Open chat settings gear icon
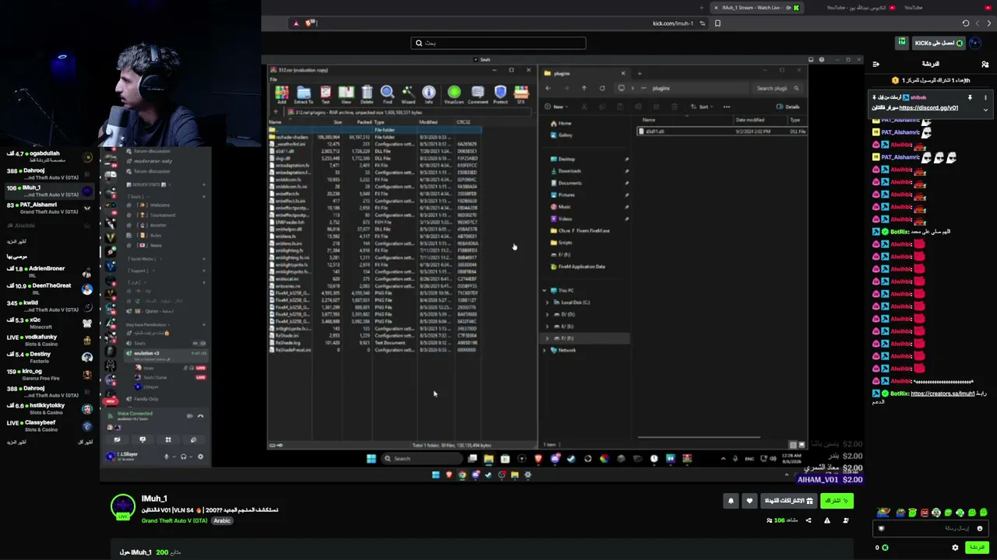This screenshot has height=560, width=997. click(x=955, y=548)
